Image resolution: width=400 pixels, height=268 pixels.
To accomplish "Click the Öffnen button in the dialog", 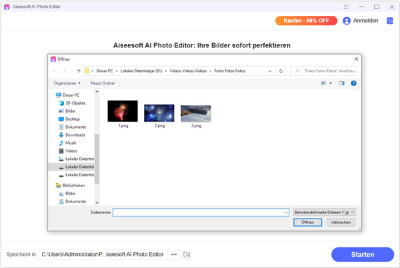I will tap(307, 223).
